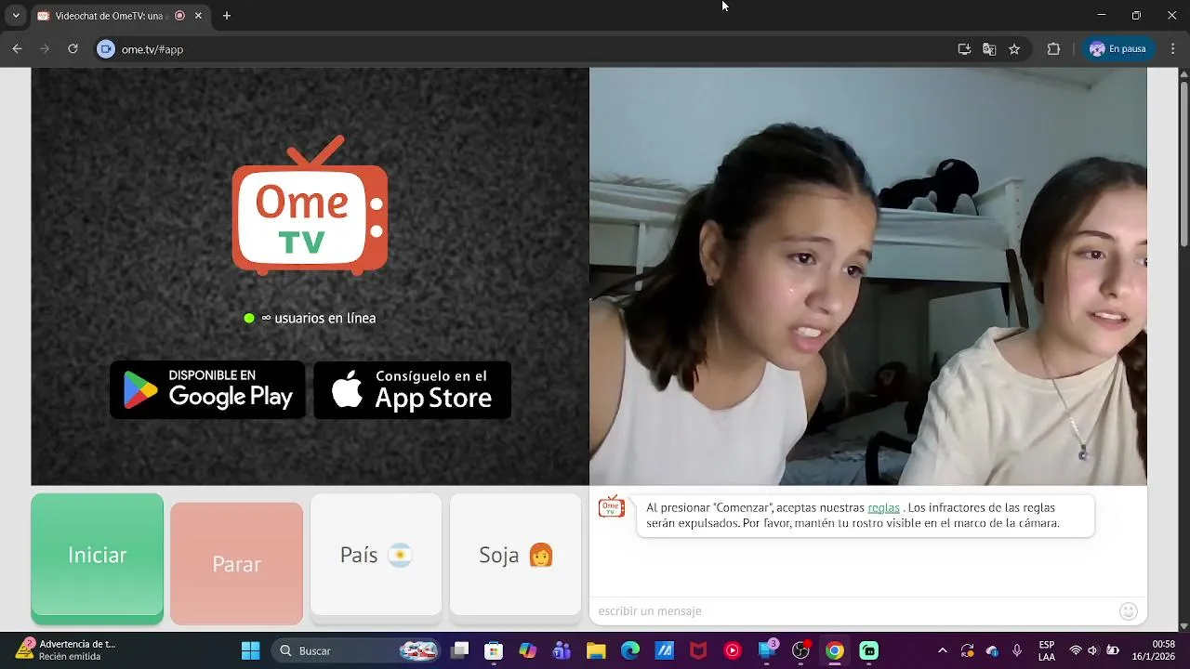Open the País country selector

(376, 555)
